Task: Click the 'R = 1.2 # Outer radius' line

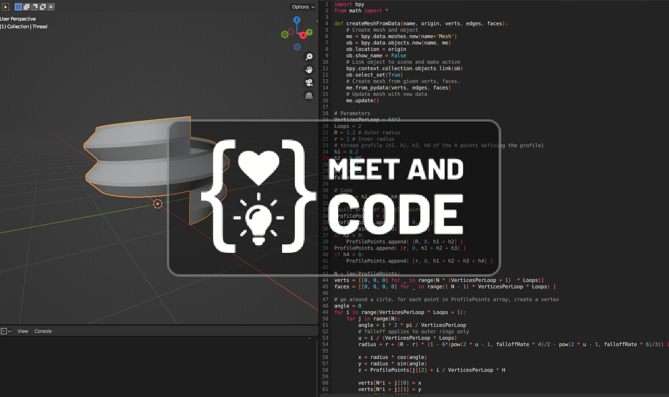Action: click(367, 133)
